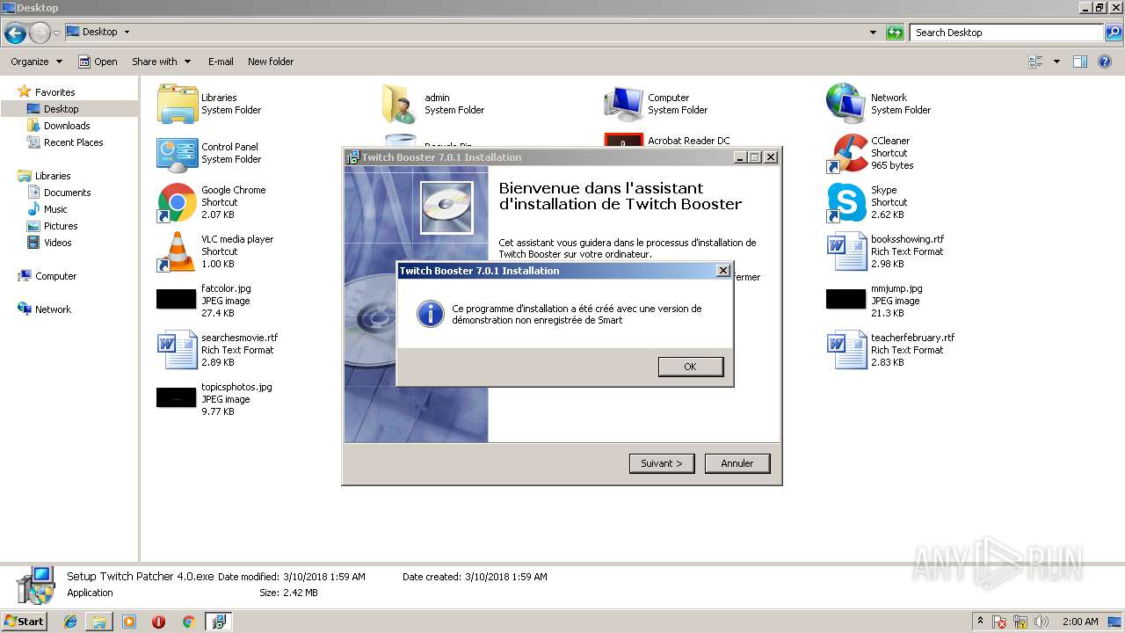Click the blue information icon in the dialog
Screen dimensions: 1125x633
click(x=430, y=314)
